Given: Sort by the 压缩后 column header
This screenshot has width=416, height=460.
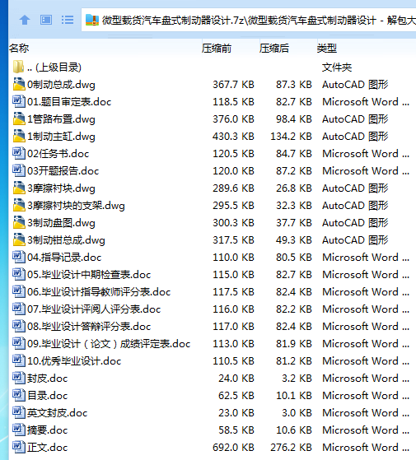Looking at the screenshot, I should coord(274,48).
